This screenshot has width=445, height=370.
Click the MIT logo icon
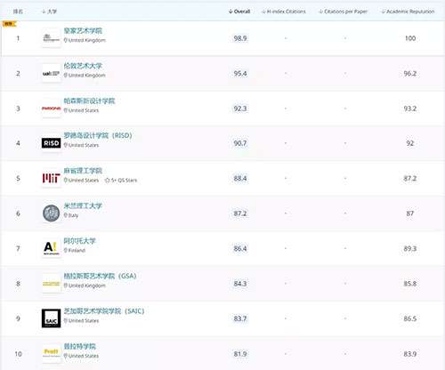tap(51, 178)
